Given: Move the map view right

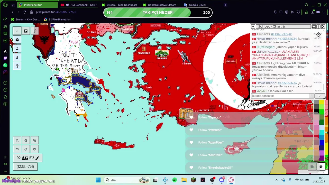Looking at the screenshot, I should [x=34, y=149].
